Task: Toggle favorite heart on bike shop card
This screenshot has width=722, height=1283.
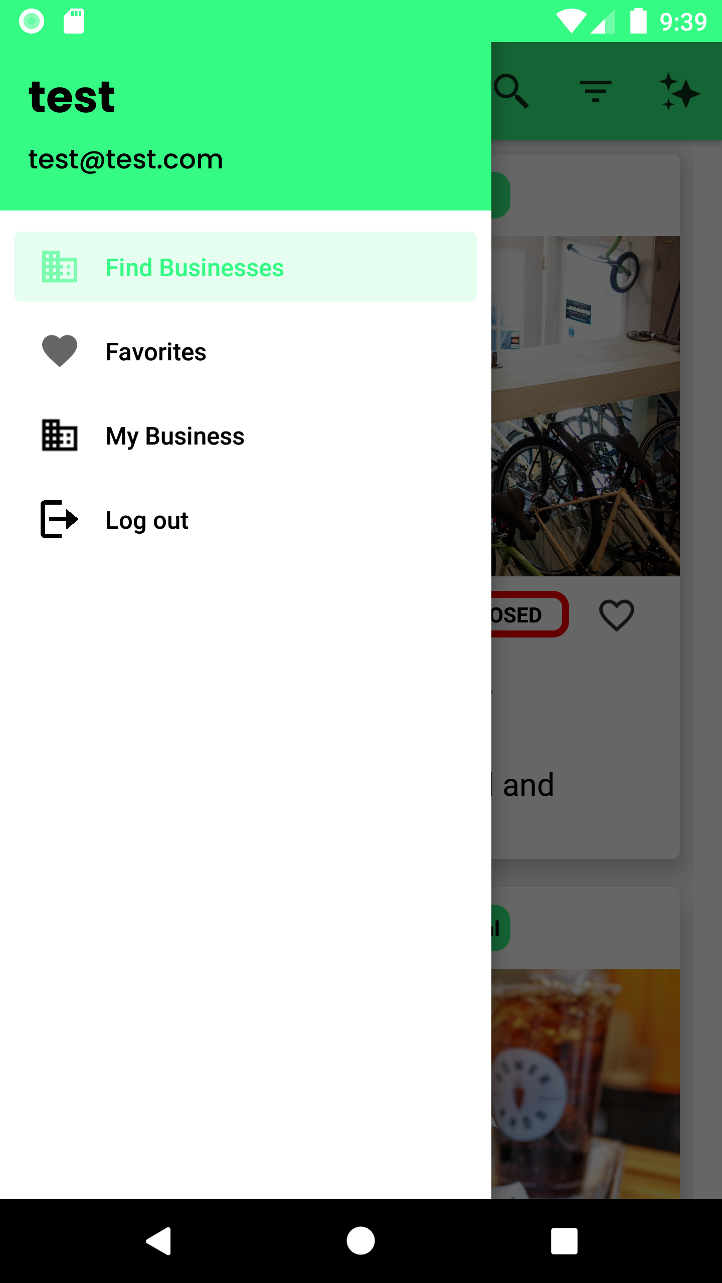Action: pyautogui.click(x=616, y=614)
